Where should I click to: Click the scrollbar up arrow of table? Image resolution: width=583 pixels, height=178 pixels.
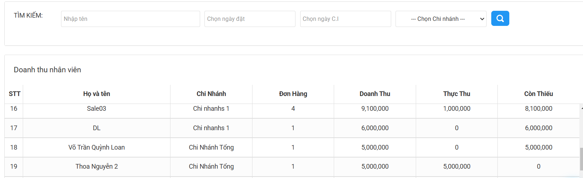tap(582, 107)
